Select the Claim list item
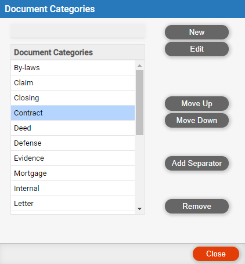The height and width of the screenshot is (264, 245). point(73,83)
